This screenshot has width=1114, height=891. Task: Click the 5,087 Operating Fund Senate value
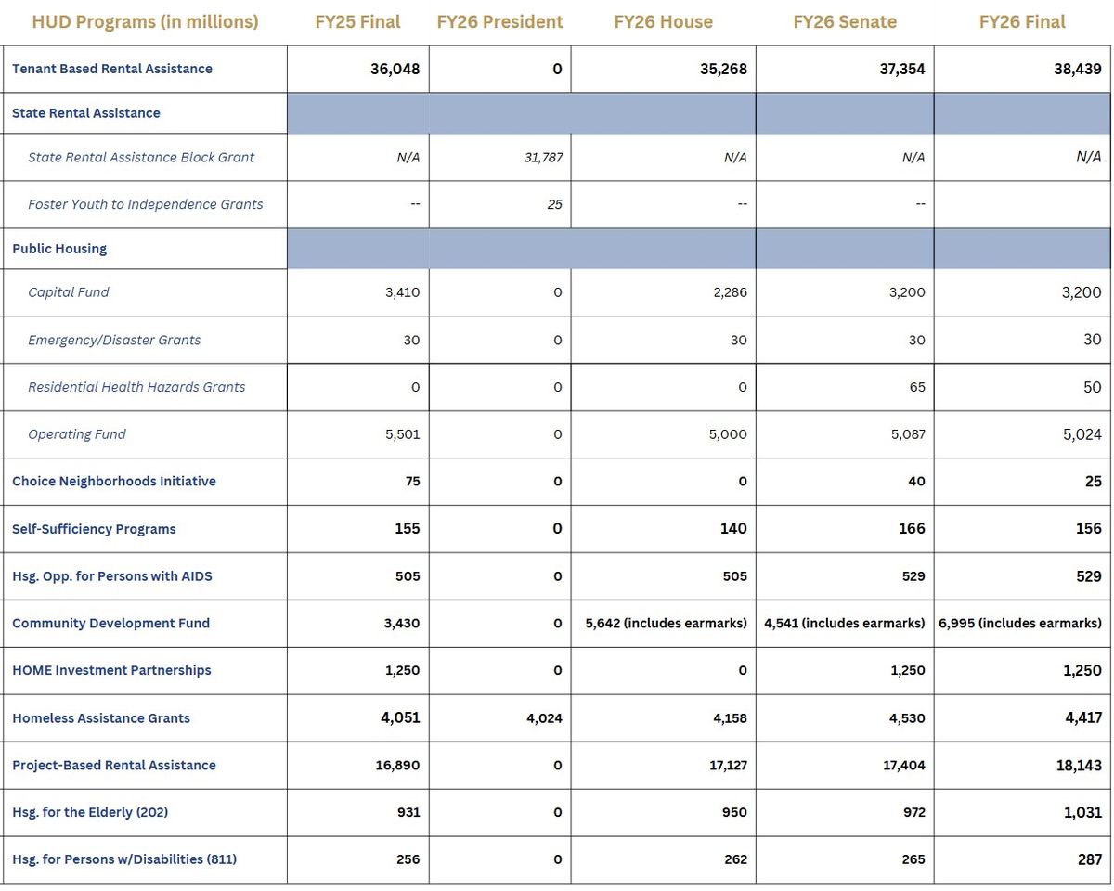tap(908, 434)
